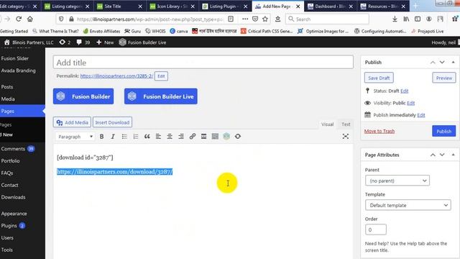The width and height of the screenshot is (460, 259).
Task: Open Downloads in the admin sidebar
Action: pyautogui.click(x=13, y=197)
